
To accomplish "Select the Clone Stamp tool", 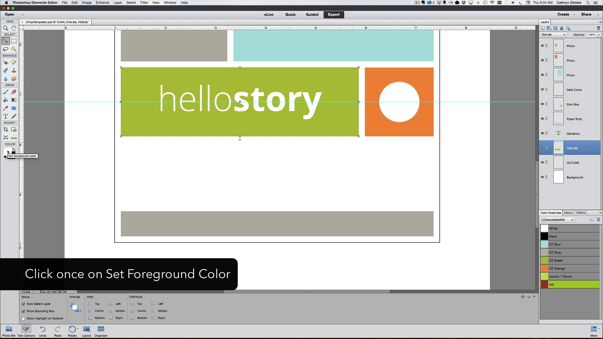I will pyautogui.click(x=14, y=71).
